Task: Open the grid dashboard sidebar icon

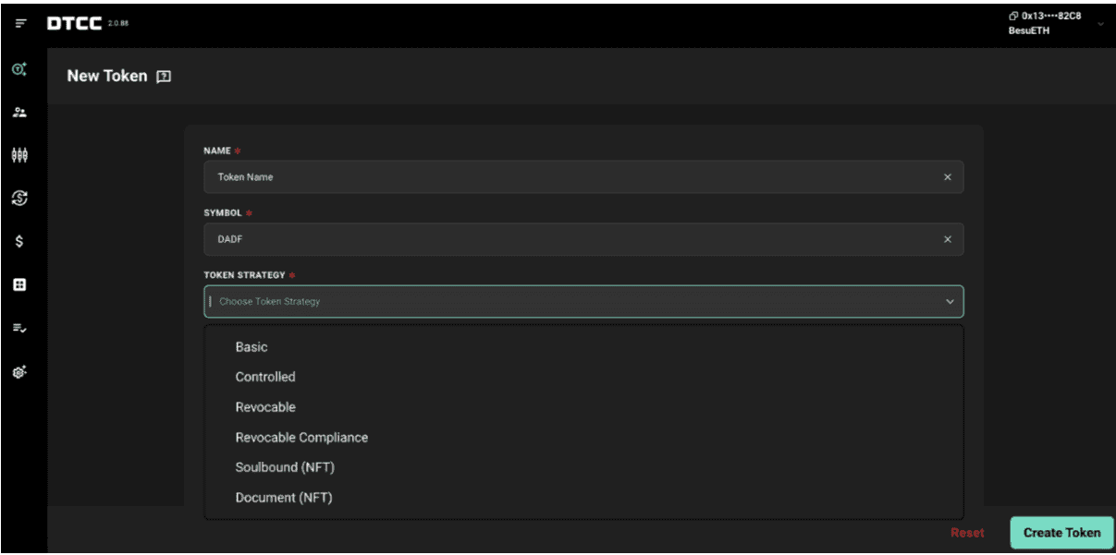Action: (19, 285)
